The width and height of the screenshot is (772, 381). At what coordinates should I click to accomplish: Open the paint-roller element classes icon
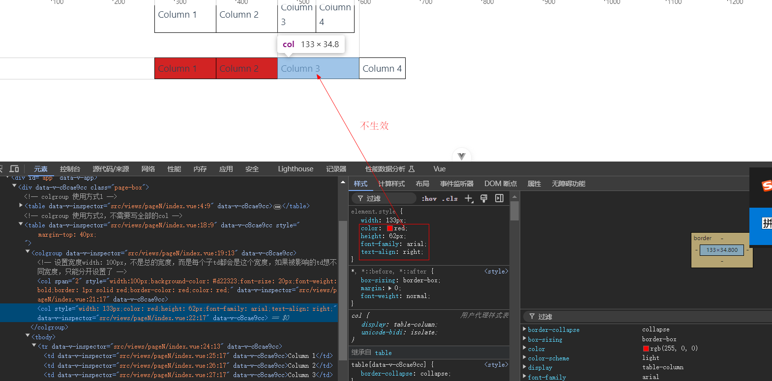[484, 198]
